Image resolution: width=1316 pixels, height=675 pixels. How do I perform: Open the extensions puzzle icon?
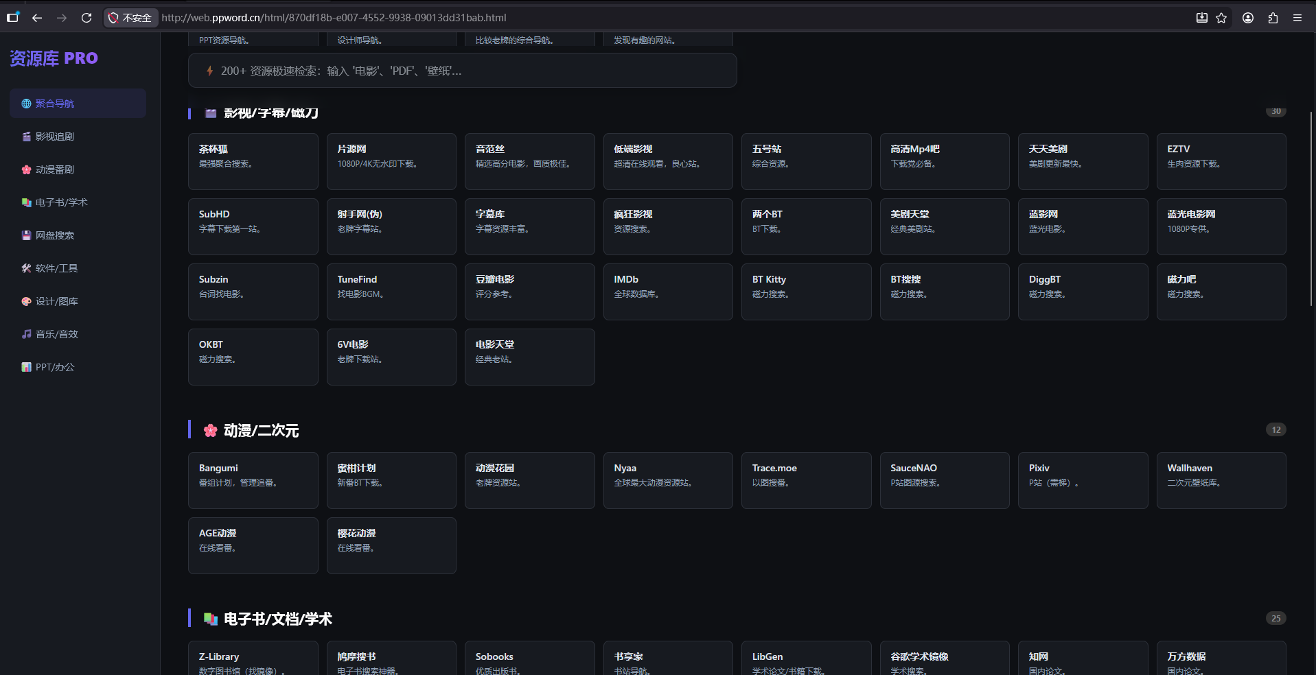point(1273,18)
